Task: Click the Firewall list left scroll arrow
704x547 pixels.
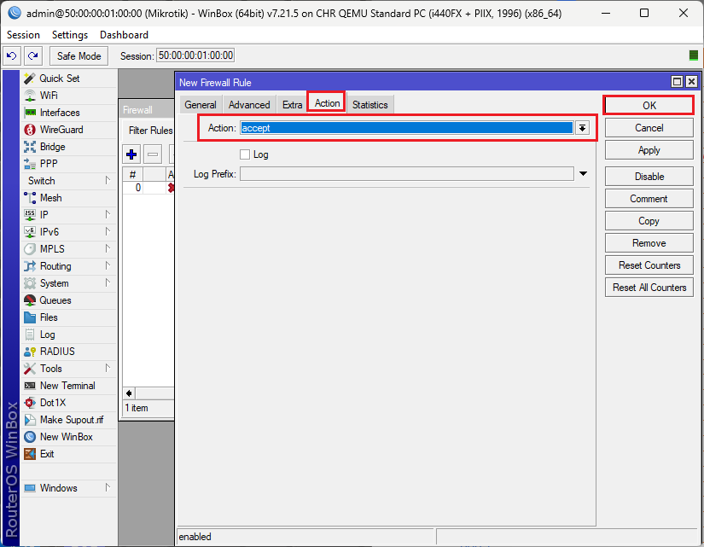Action: tap(130, 393)
